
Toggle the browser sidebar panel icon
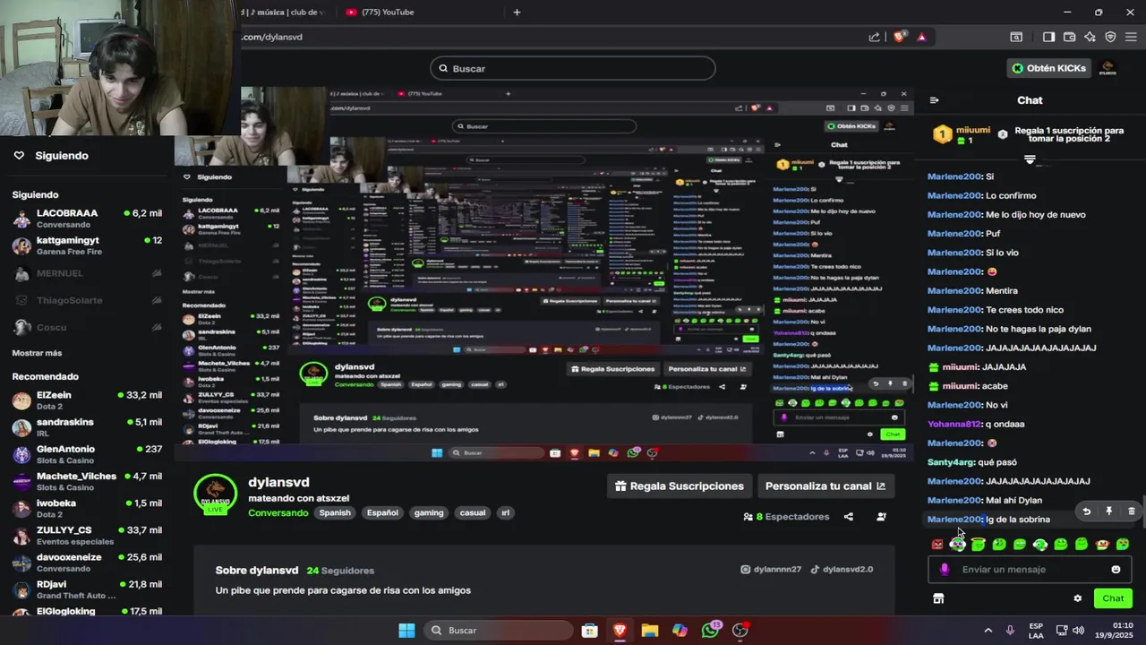1048,37
